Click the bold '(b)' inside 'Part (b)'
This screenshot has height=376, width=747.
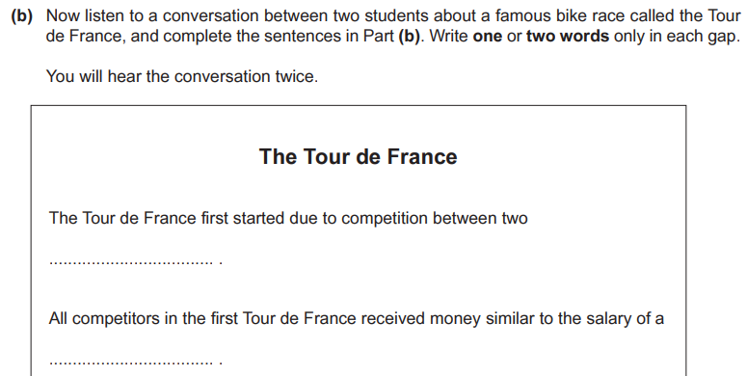point(409,37)
